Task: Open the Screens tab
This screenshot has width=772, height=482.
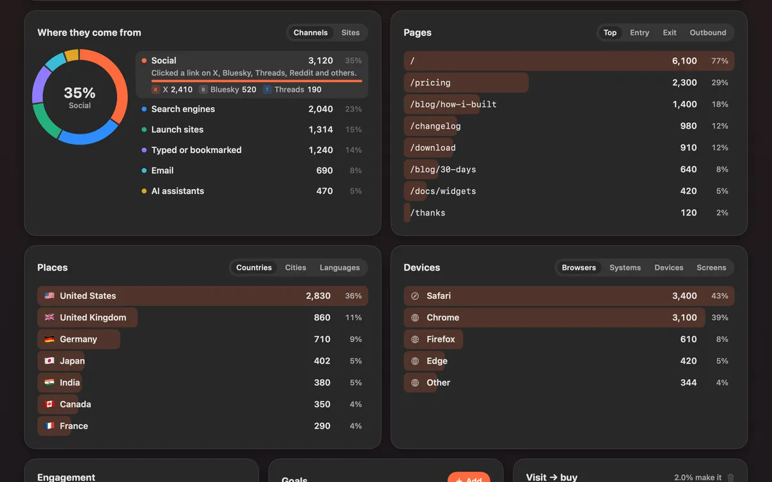Action: pyautogui.click(x=712, y=268)
